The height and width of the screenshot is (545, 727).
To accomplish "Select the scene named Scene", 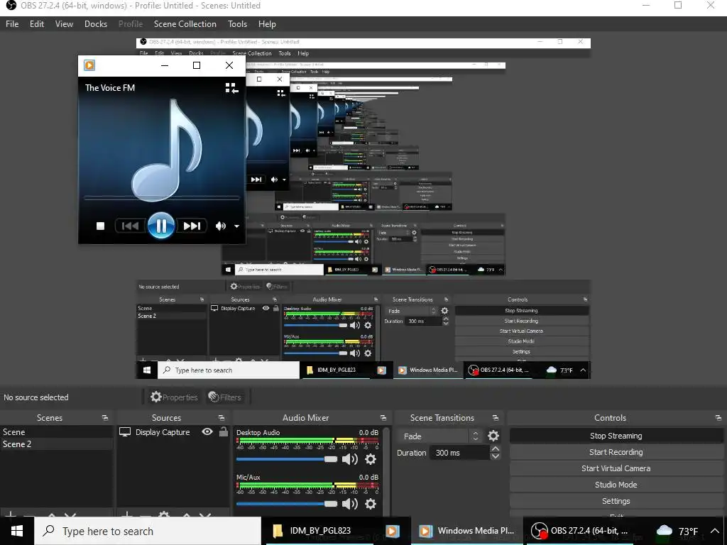I will [x=57, y=432].
